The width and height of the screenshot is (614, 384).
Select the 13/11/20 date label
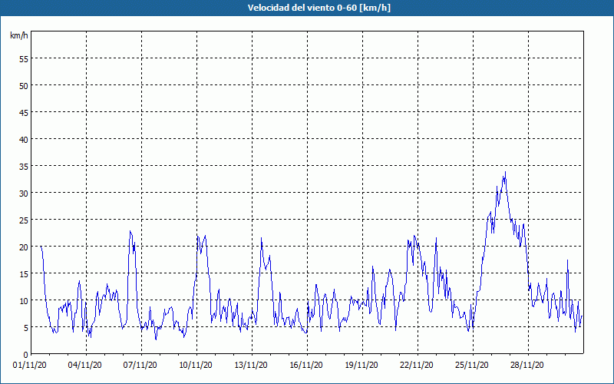[x=251, y=366]
